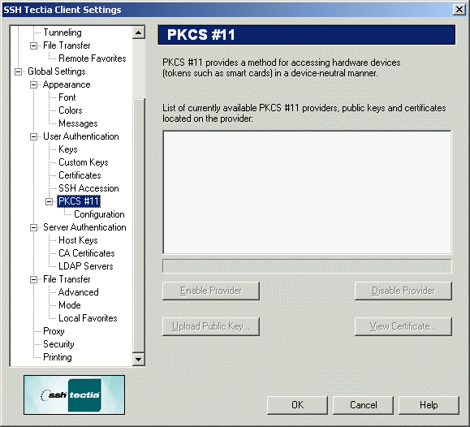Screen dimensions: 470x427
Task: Close the SSH Tectia Client Settings window
Action: tap(459, 10)
